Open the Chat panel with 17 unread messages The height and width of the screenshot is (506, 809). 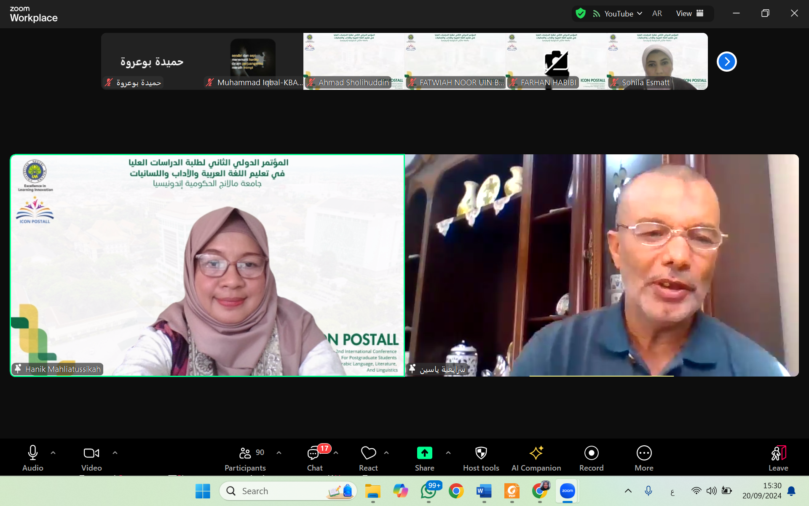point(314,453)
